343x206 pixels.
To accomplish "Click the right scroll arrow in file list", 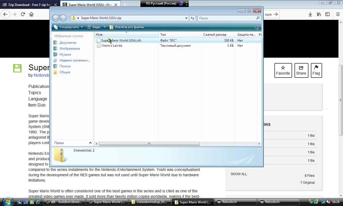I will point(259,144).
